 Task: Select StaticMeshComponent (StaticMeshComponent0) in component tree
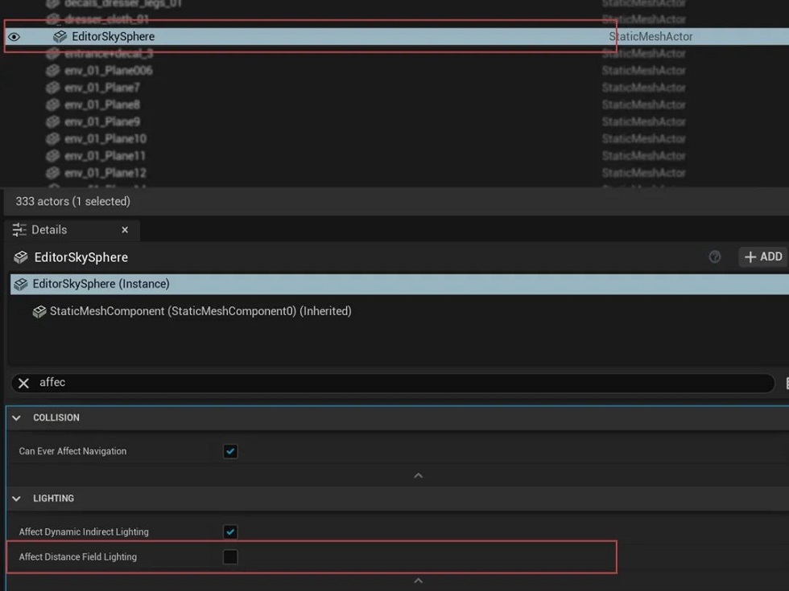(x=200, y=311)
